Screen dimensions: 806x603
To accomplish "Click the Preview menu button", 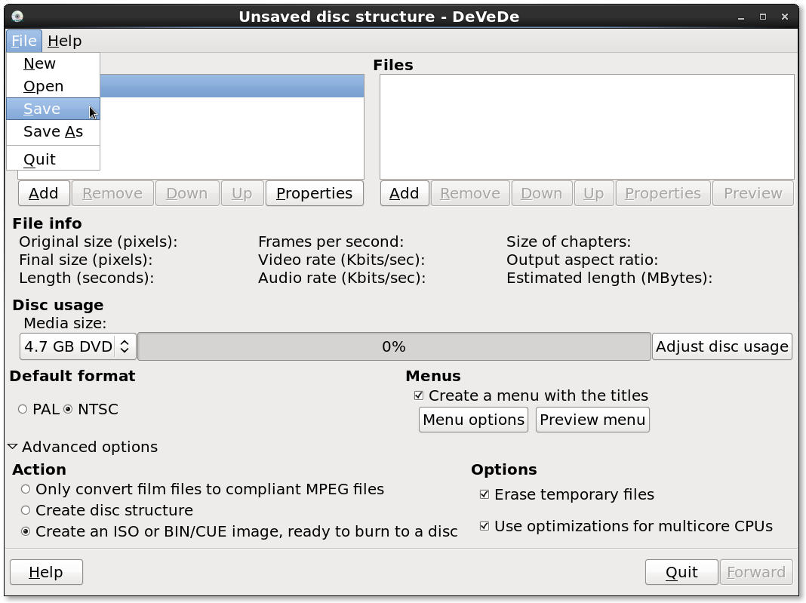I will 592,420.
